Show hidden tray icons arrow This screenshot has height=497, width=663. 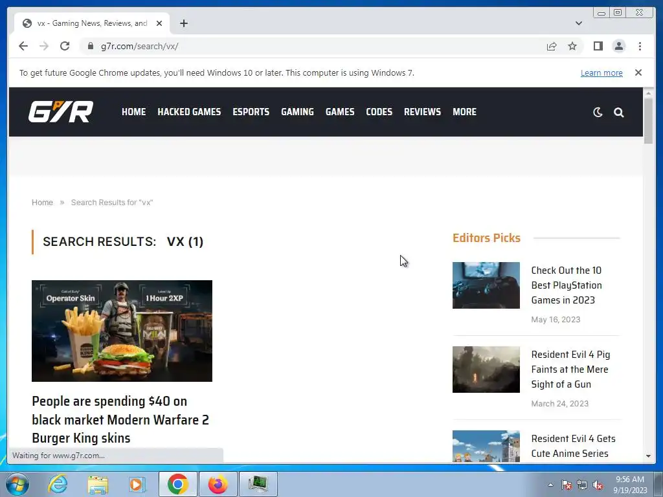(x=550, y=485)
